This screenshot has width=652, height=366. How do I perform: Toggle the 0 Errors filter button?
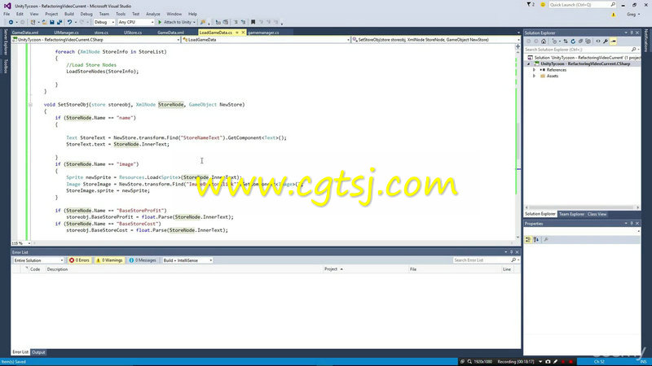(x=79, y=260)
